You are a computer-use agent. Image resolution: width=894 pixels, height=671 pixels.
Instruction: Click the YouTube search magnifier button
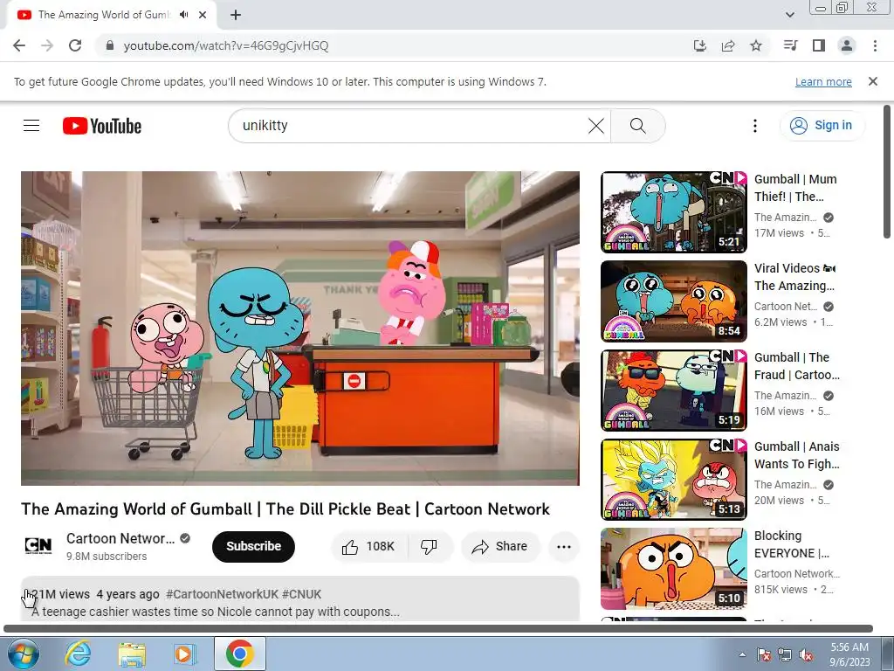(x=637, y=126)
